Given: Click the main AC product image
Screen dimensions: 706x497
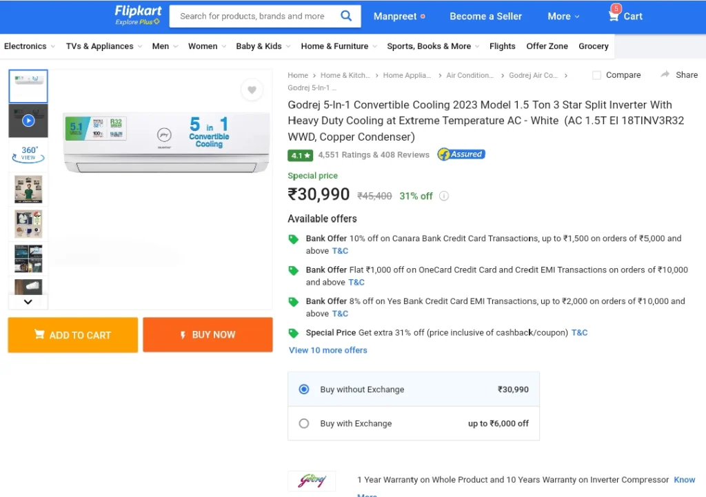Looking at the screenshot, I should coord(167,142).
